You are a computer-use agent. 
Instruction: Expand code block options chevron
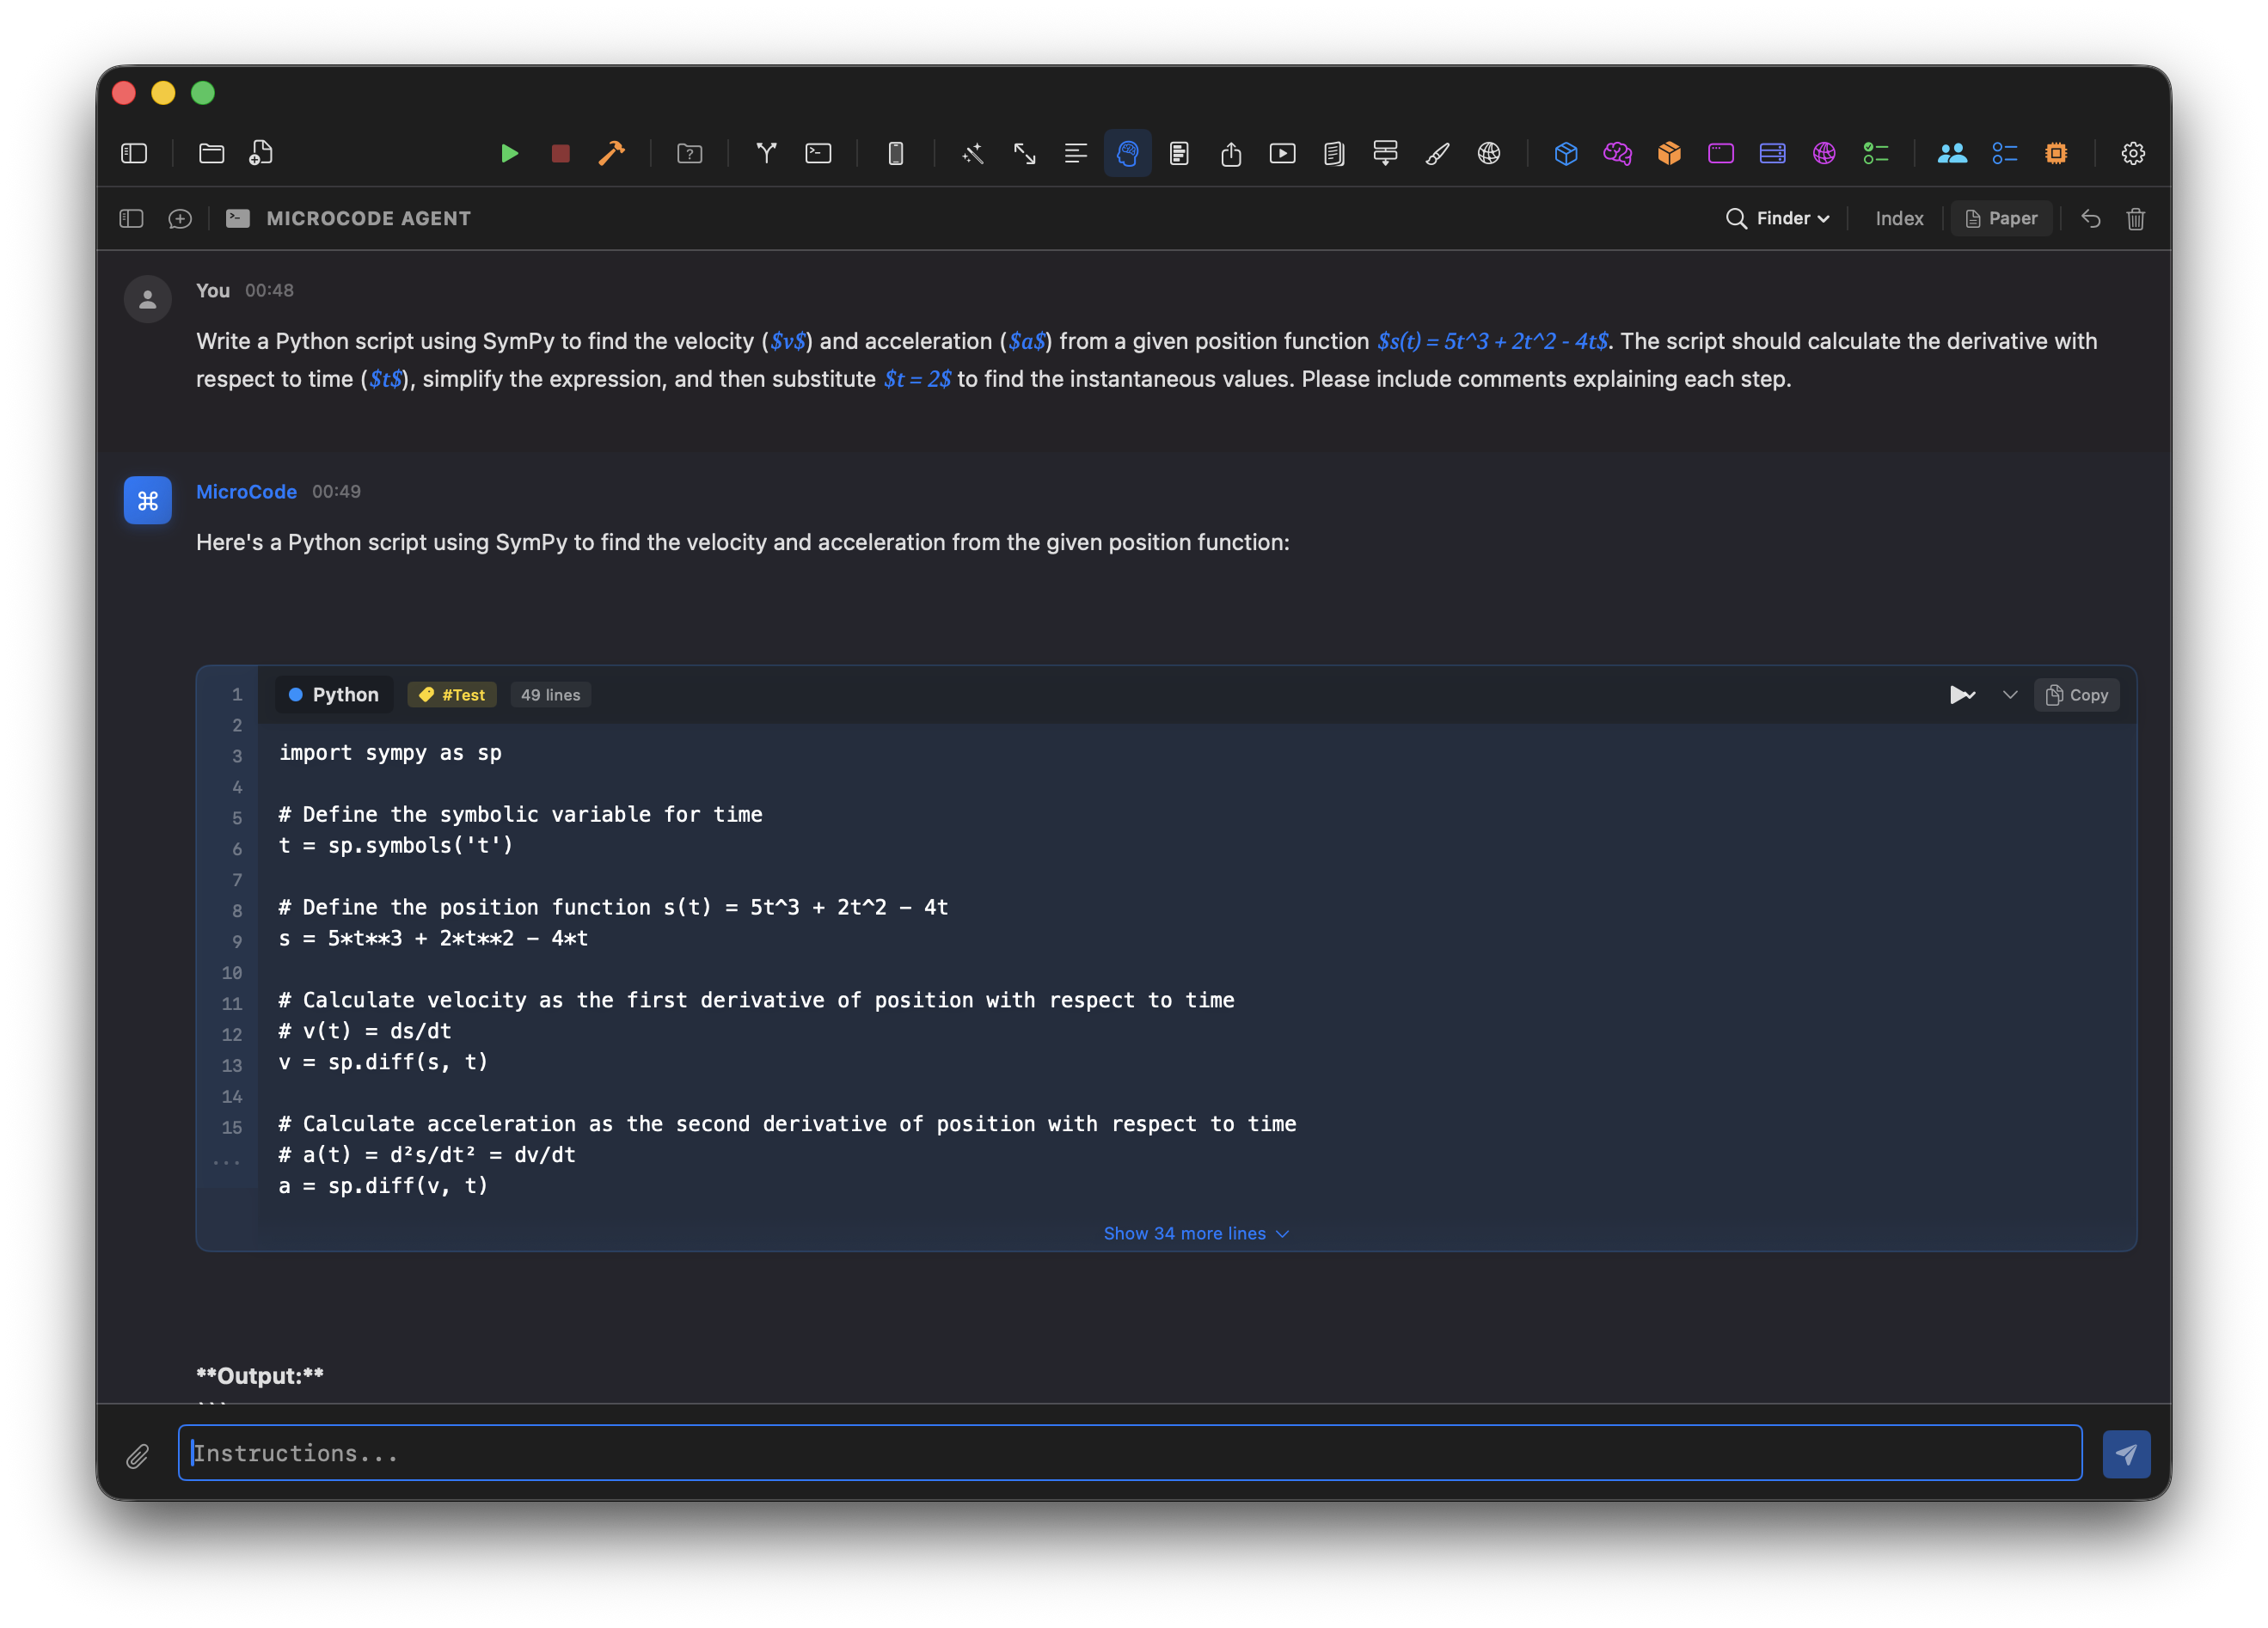2009,694
